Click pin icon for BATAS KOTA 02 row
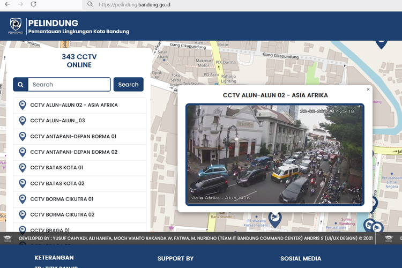Screen dimensions: 402x268 pyautogui.click(x=23, y=184)
